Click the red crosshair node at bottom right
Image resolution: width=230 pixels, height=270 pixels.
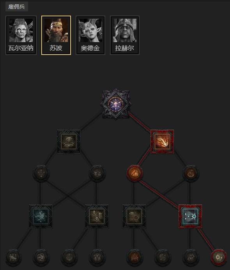[218, 257]
